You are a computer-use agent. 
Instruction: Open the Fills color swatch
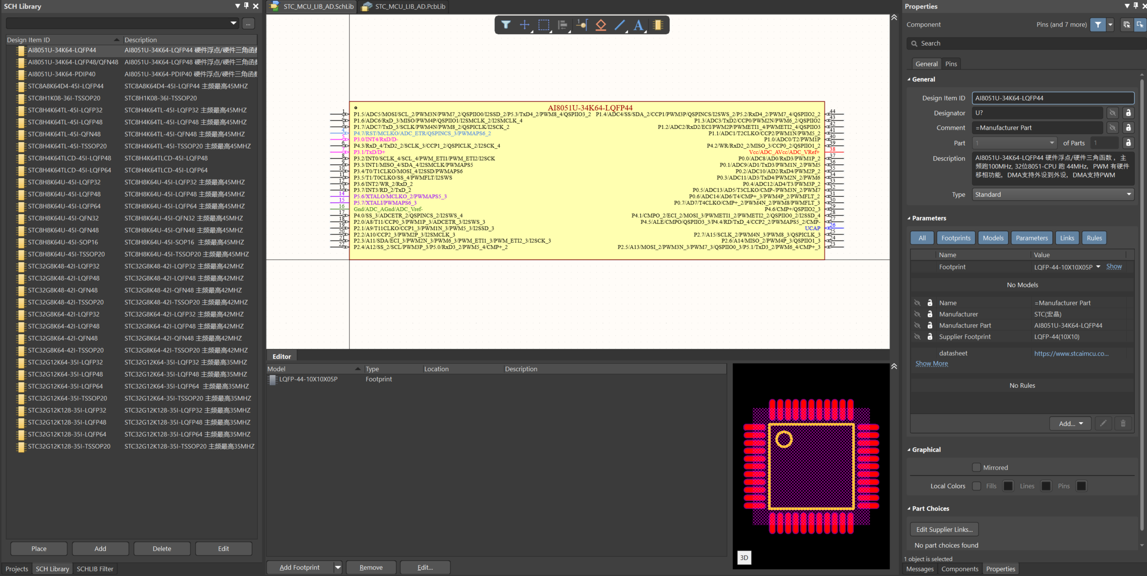point(1008,486)
